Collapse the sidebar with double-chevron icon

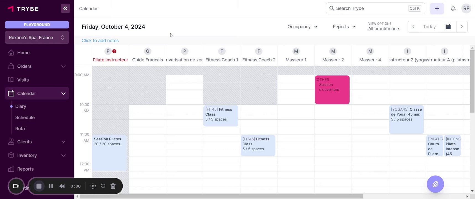(65, 8)
